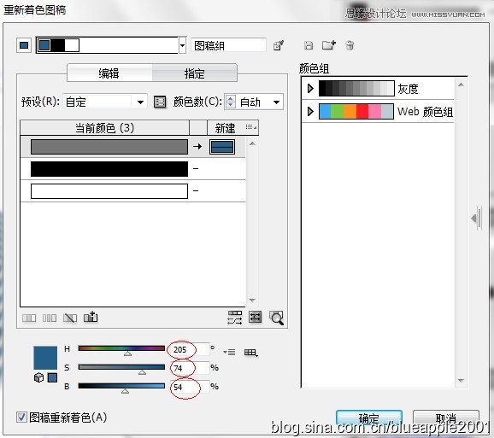This screenshot has height=438, width=494.
Task: Select the Web 颜色组 colorful swatch strip
Action: point(356,111)
